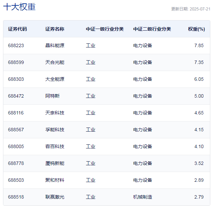Image resolution: width=212 pixels, height=208 pixels.
Task: Click 电力设备 in the 阿特斯 row
Action: point(142,96)
